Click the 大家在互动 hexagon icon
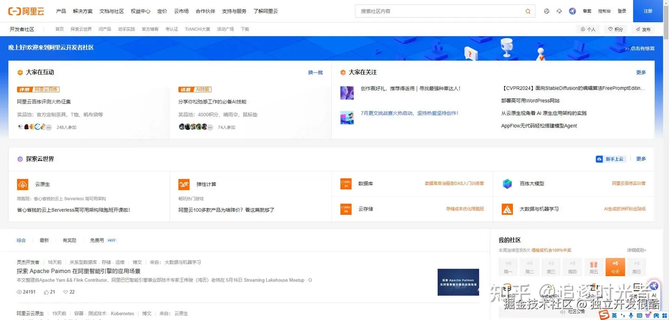The width and height of the screenshot is (669, 320). 20,72
